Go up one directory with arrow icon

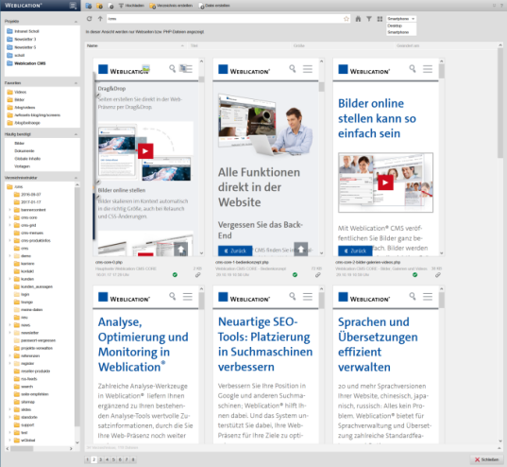pyautogui.click(x=100, y=19)
